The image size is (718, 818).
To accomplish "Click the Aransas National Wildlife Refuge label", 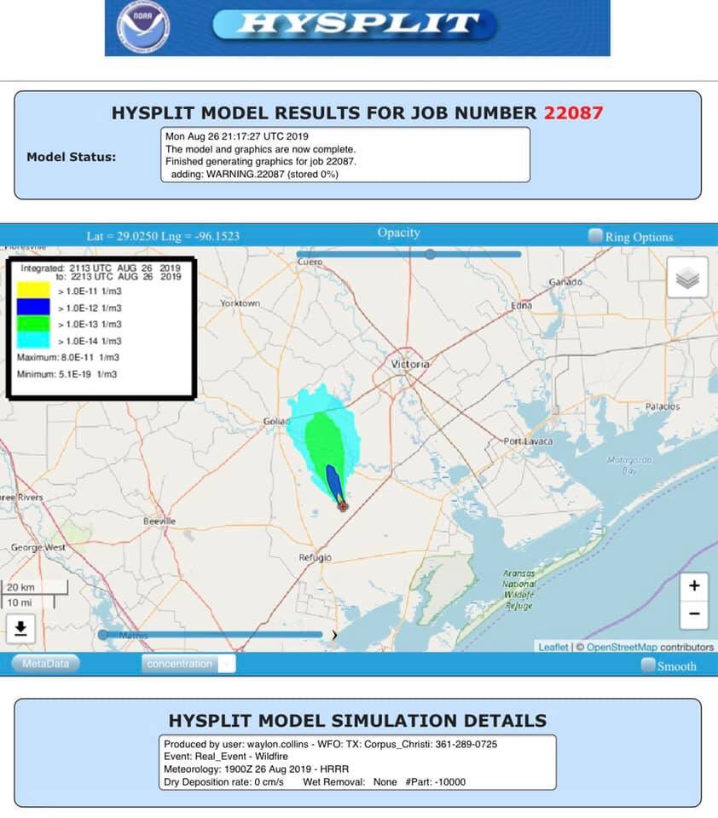I will click(x=518, y=590).
